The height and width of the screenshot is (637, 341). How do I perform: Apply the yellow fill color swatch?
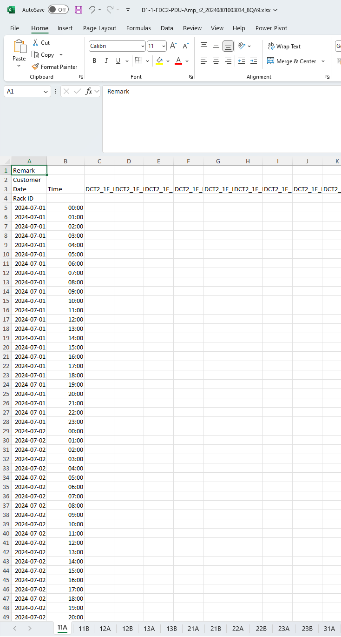click(159, 61)
